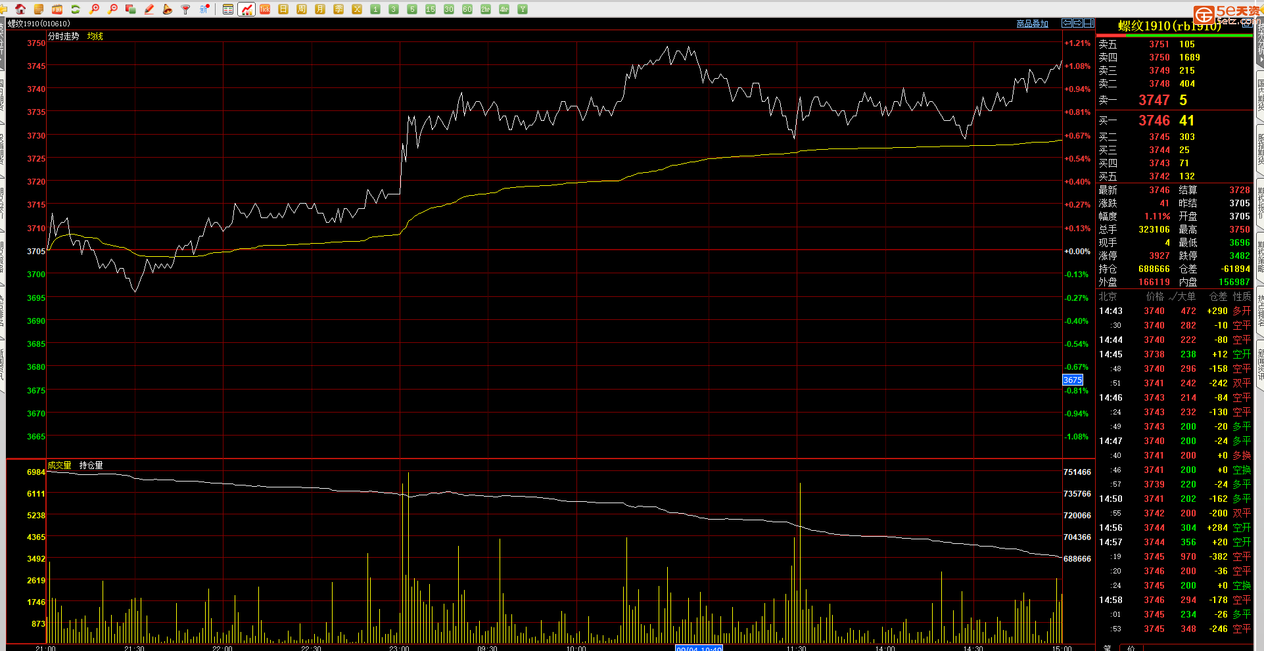Switch to Tick chart view

click(x=265, y=9)
